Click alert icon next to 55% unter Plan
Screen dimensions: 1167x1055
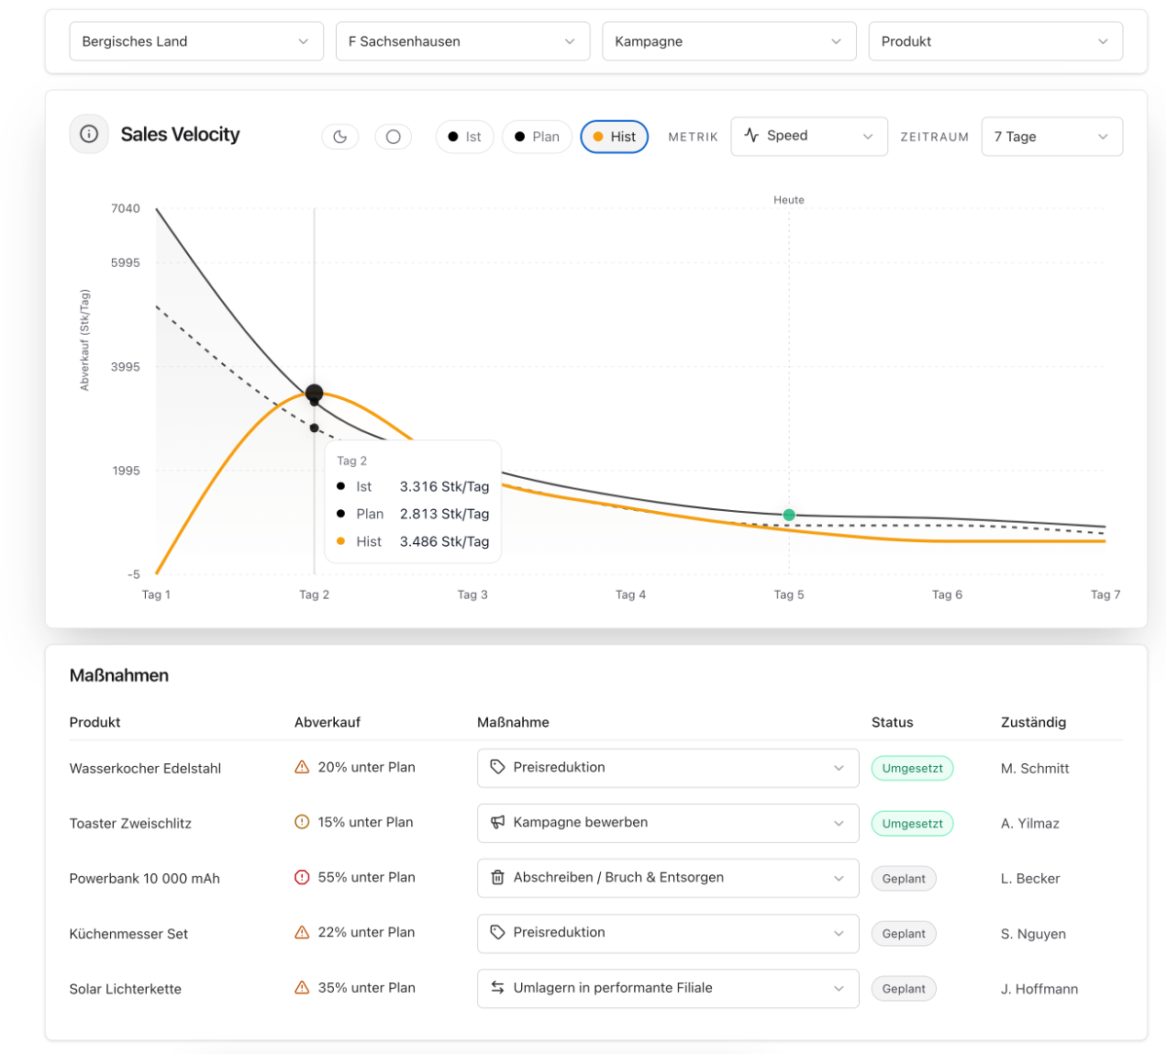point(302,877)
